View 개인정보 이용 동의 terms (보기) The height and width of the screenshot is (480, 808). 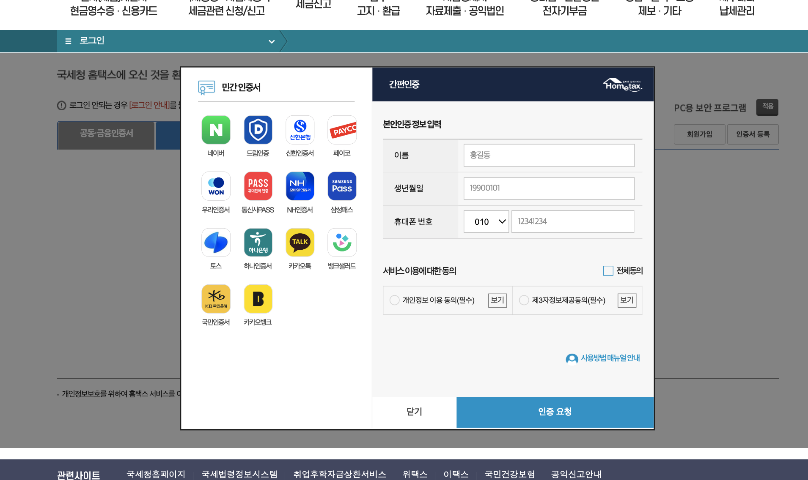(497, 300)
